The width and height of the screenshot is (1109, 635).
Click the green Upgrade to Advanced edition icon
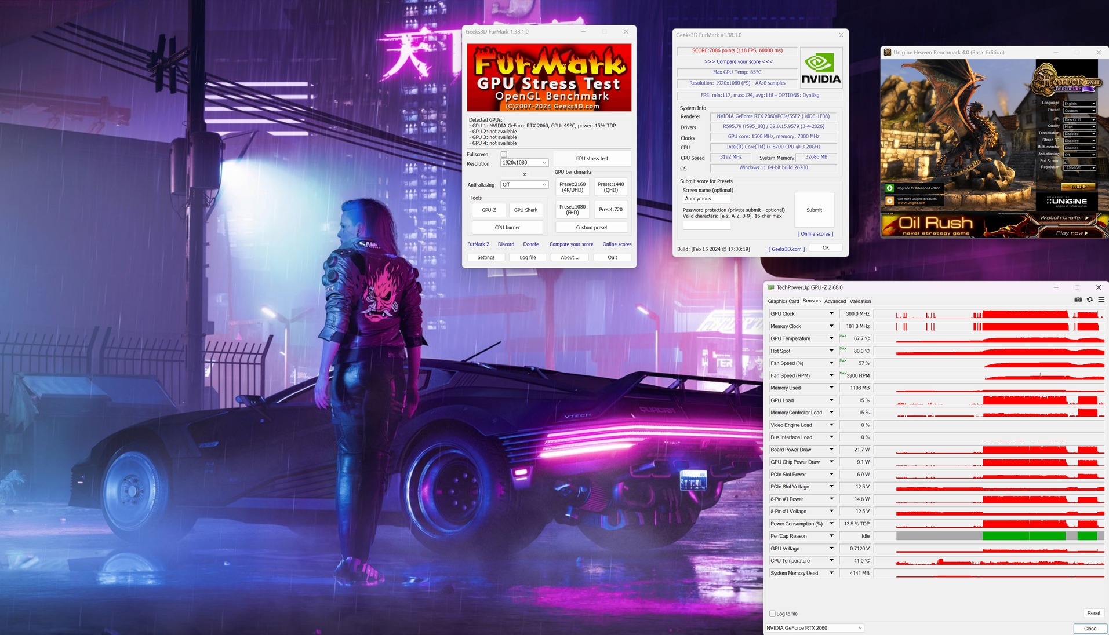(x=890, y=188)
